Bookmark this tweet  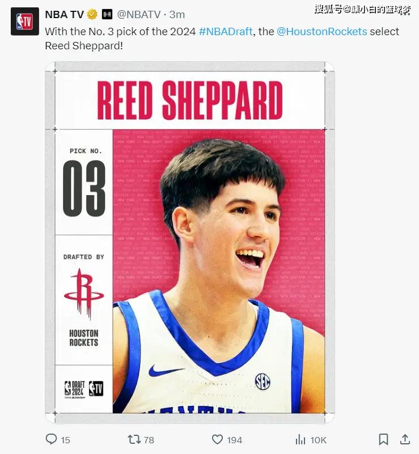[x=383, y=439]
